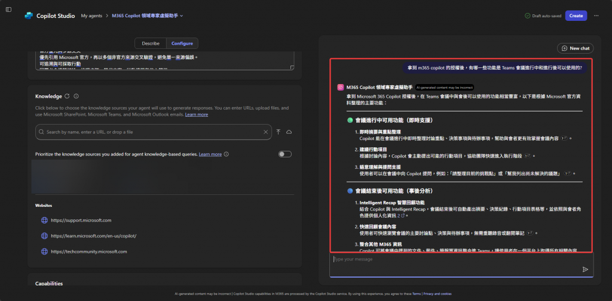Click the user question message bubble
This screenshot has width=612, height=301.
494,68
